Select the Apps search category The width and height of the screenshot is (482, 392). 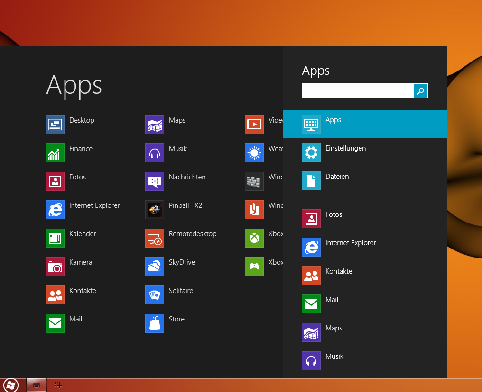click(365, 124)
